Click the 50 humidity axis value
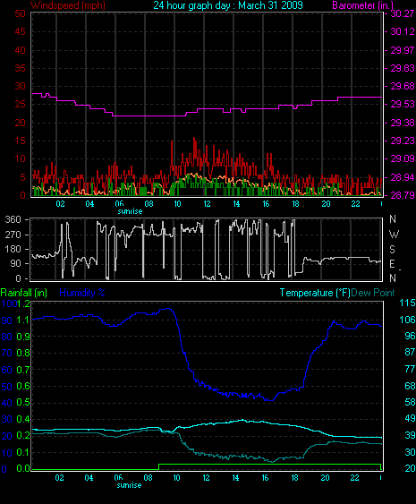Screen dimensions: 416x504 pyautogui.click(x=7, y=387)
